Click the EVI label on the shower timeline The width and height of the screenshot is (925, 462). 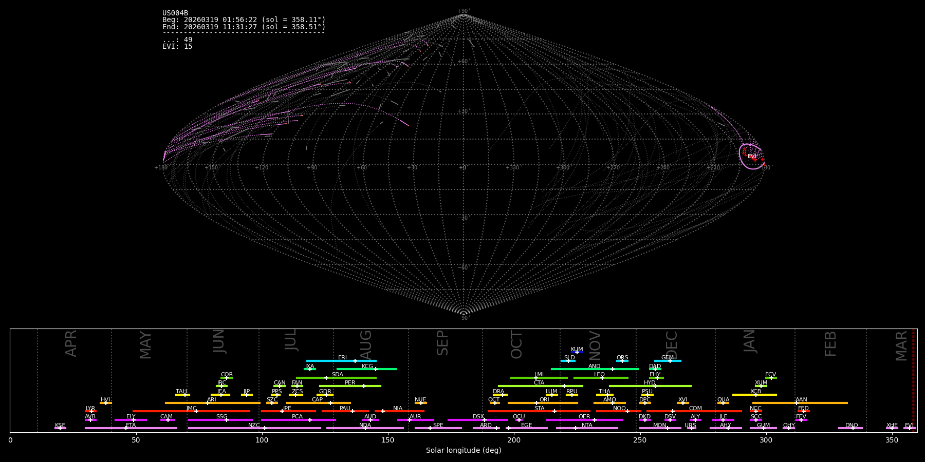coord(909,426)
